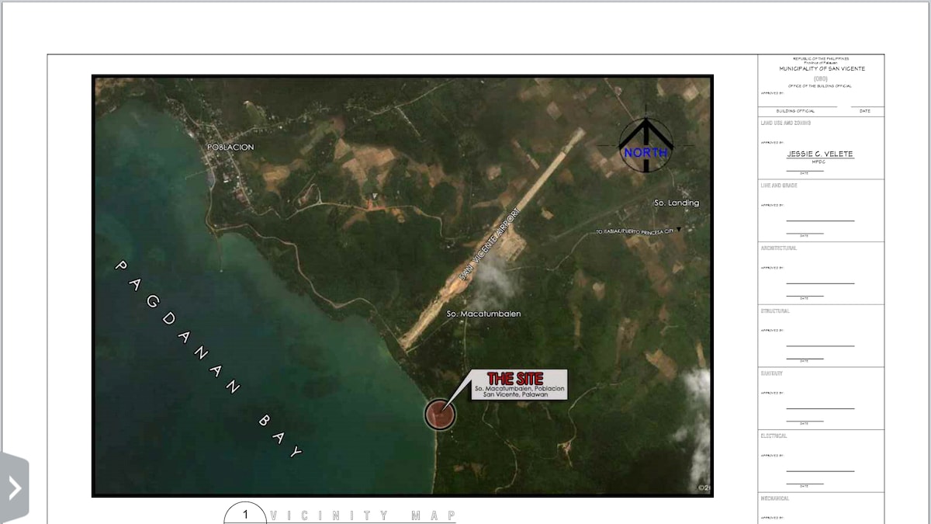
Task: Select the 'MPDC' title under Velete
Action: pos(819,161)
